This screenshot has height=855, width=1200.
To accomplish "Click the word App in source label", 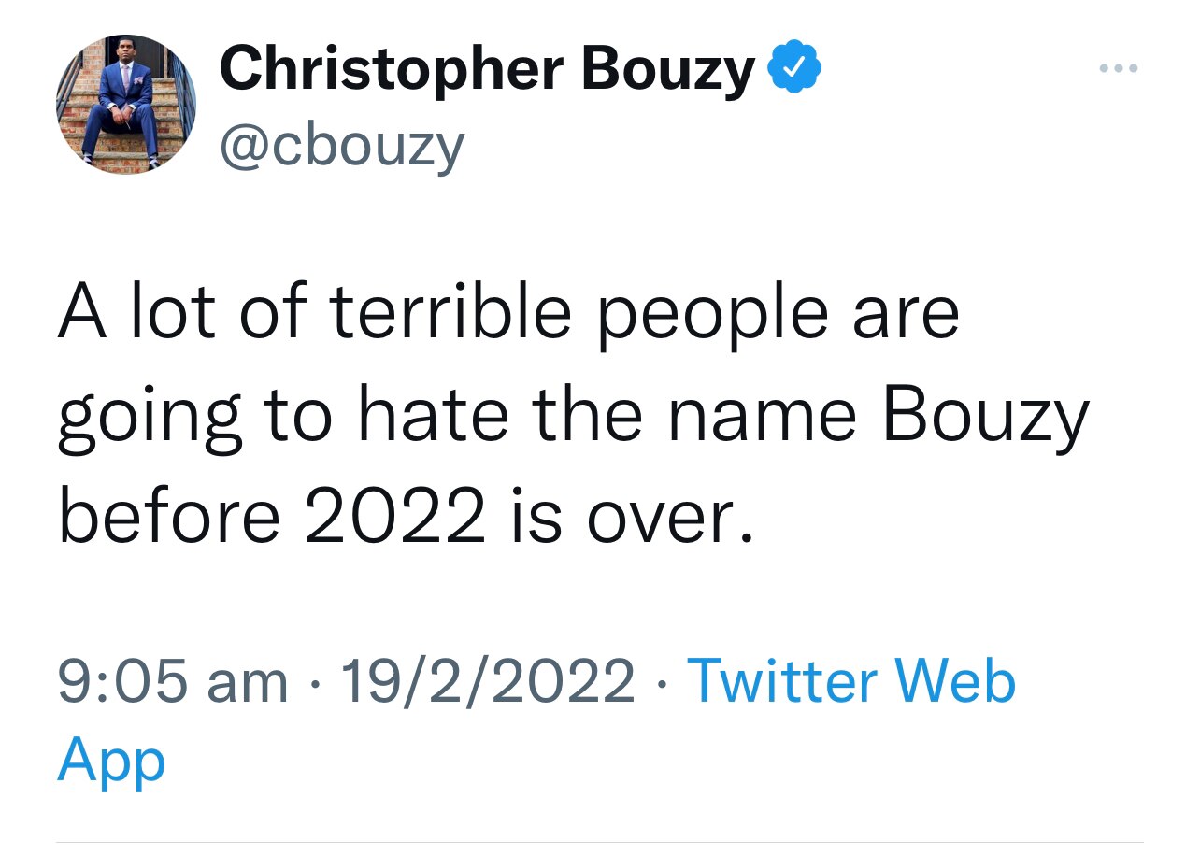I will [x=111, y=760].
